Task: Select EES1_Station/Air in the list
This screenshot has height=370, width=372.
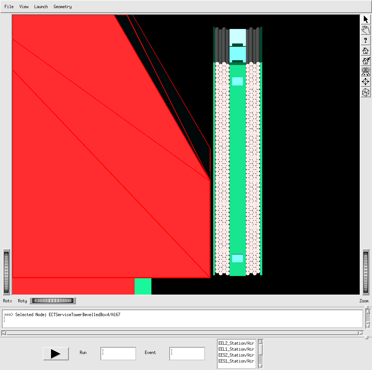Action: pos(236,361)
